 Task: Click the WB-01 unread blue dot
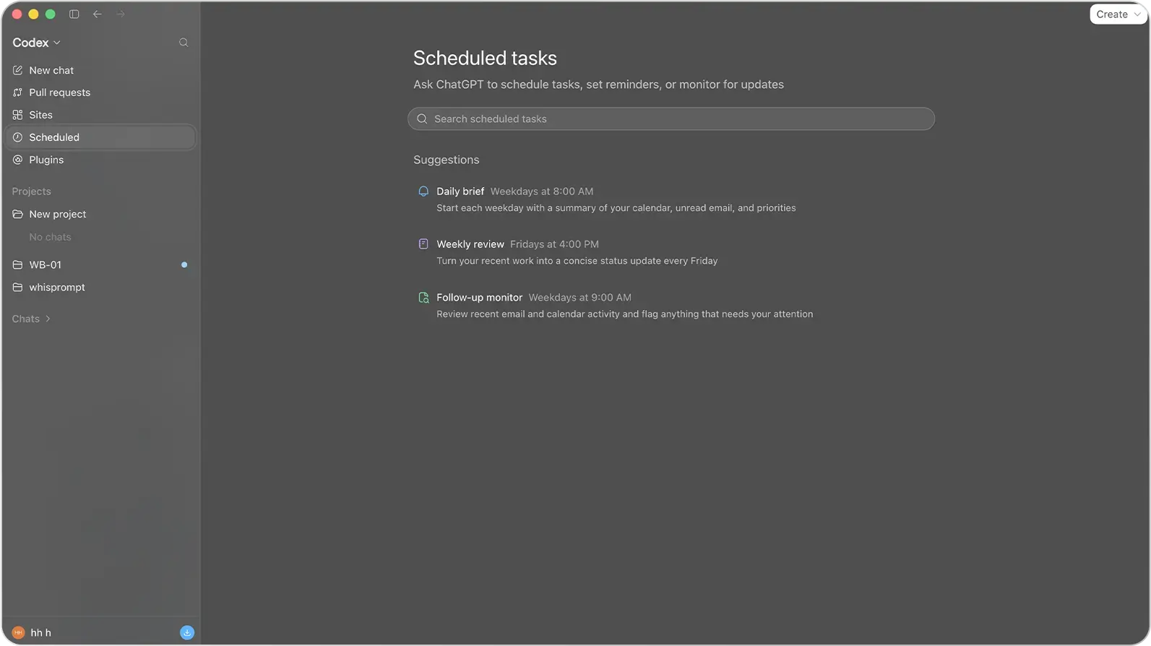point(184,264)
